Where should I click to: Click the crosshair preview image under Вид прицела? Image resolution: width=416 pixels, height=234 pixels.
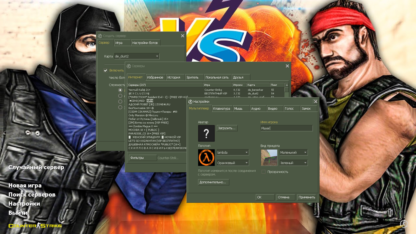[x=269, y=158]
